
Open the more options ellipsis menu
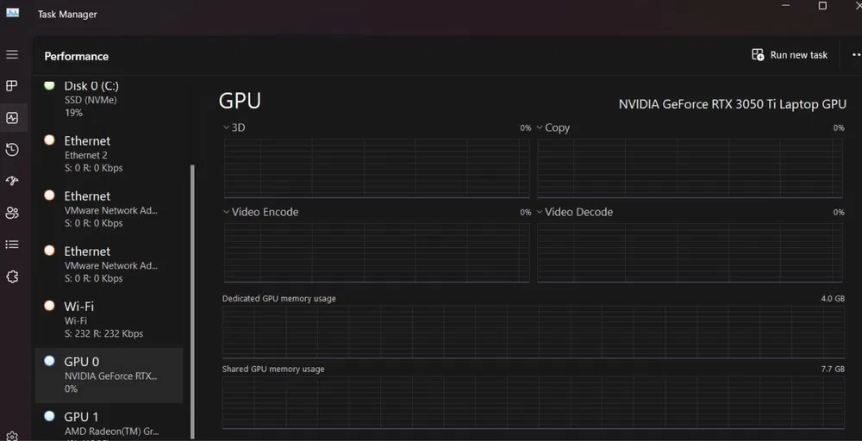pos(855,55)
